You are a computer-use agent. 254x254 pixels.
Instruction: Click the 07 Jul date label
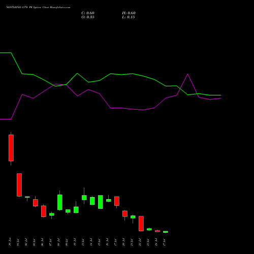[50, 242]
